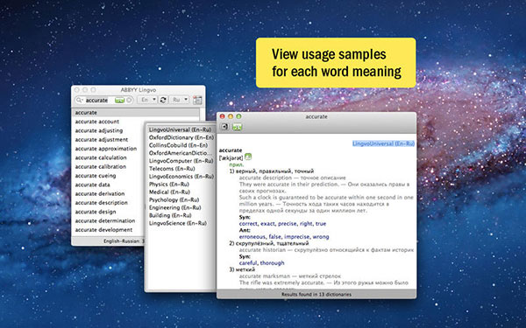
Task: Follow the antonym link 'erroneous'
Action: 252,237
